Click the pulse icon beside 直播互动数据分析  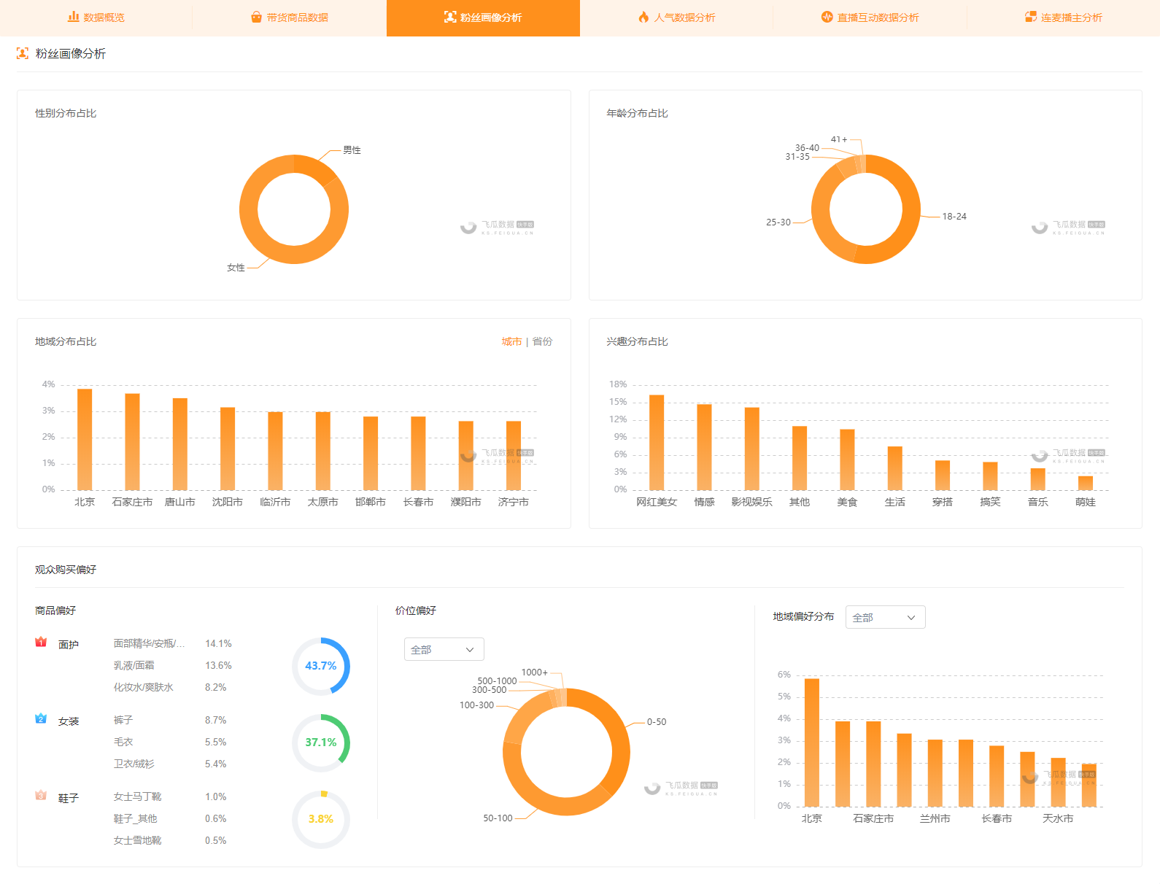pyautogui.click(x=827, y=17)
